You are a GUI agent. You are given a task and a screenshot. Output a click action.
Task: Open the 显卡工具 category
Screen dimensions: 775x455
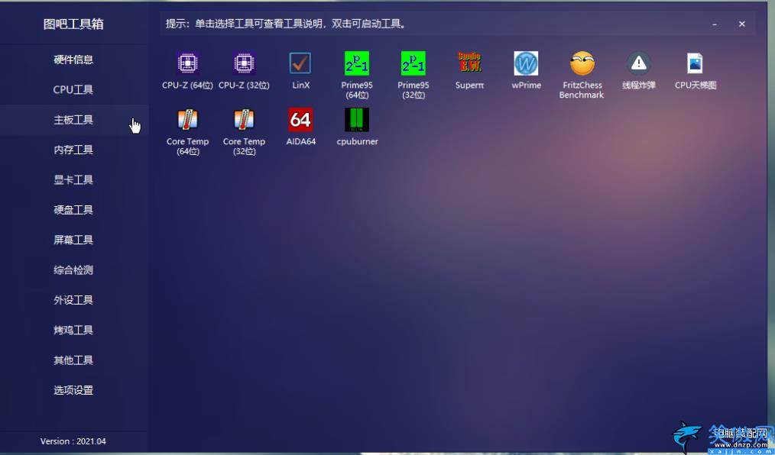coord(73,180)
